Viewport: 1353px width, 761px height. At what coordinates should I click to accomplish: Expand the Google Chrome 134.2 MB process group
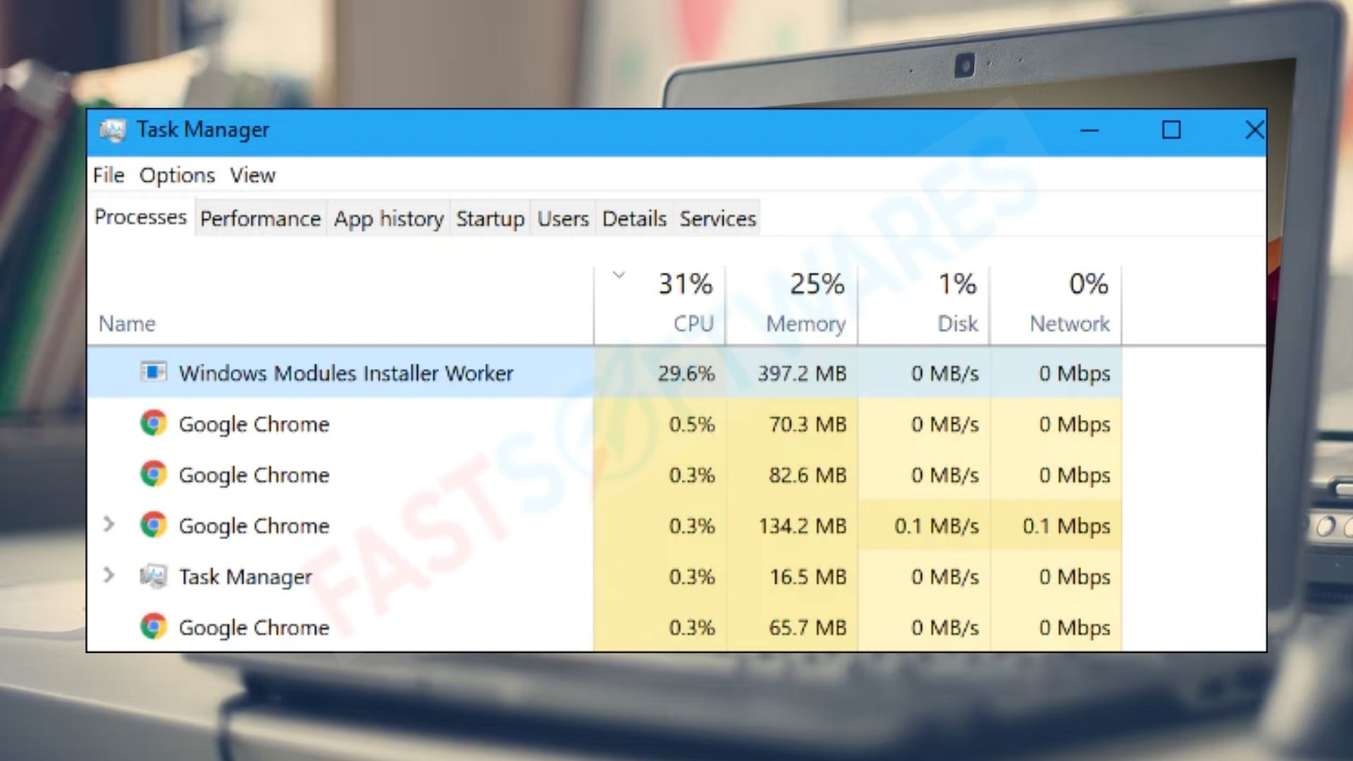(109, 525)
